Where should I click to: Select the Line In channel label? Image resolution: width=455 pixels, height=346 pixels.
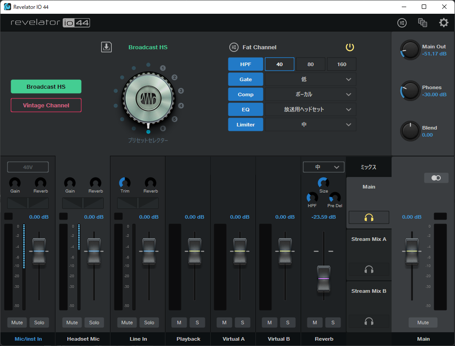coord(138,339)
